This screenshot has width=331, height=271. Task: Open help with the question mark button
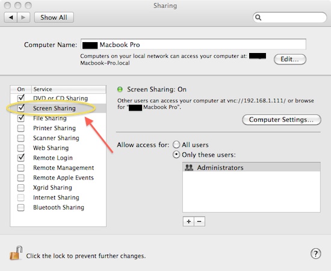tap(315, 254)
